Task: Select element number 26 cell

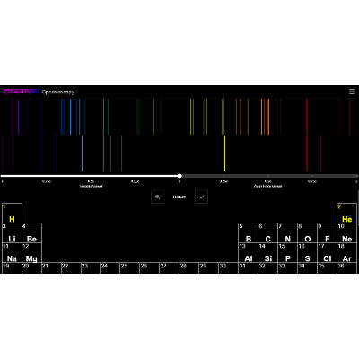Action: click(150, 268)
